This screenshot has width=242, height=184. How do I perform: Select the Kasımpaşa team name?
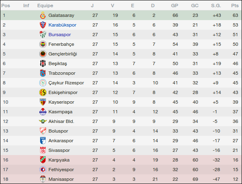pyautogui.click(x=61, y=112)
